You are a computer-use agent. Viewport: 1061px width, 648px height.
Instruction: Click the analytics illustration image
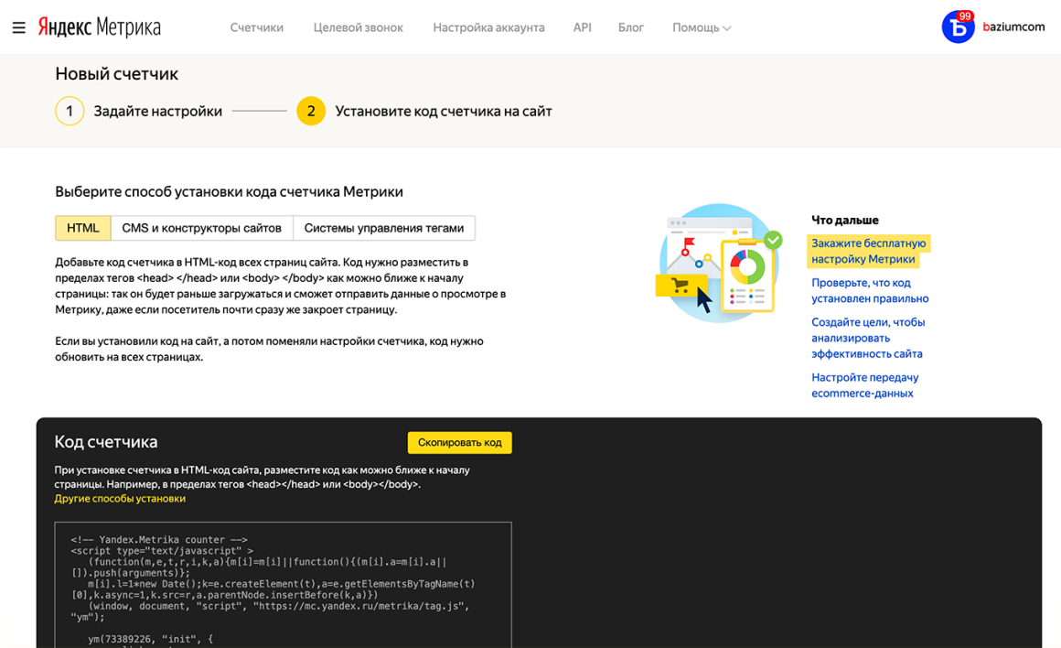pos(719,263)
